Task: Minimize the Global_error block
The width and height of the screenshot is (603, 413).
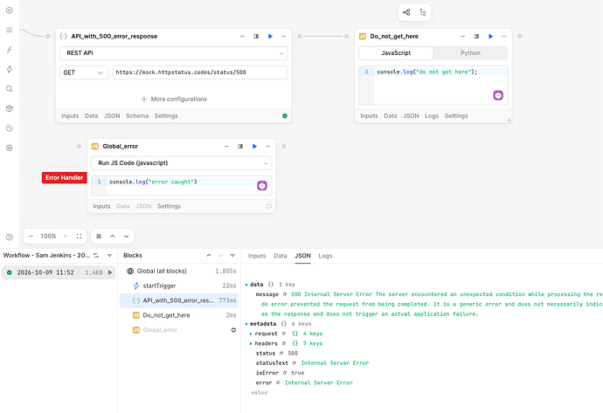Action: [x=226, y=146]
